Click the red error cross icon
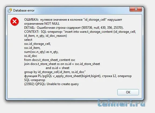Viewport: 155px width, 113px height. pos(15,22)
